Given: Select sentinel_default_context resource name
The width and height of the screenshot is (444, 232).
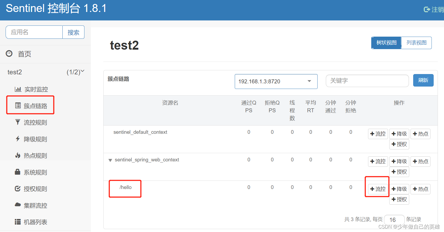Looking at the screenshot, I should (140, 132).
